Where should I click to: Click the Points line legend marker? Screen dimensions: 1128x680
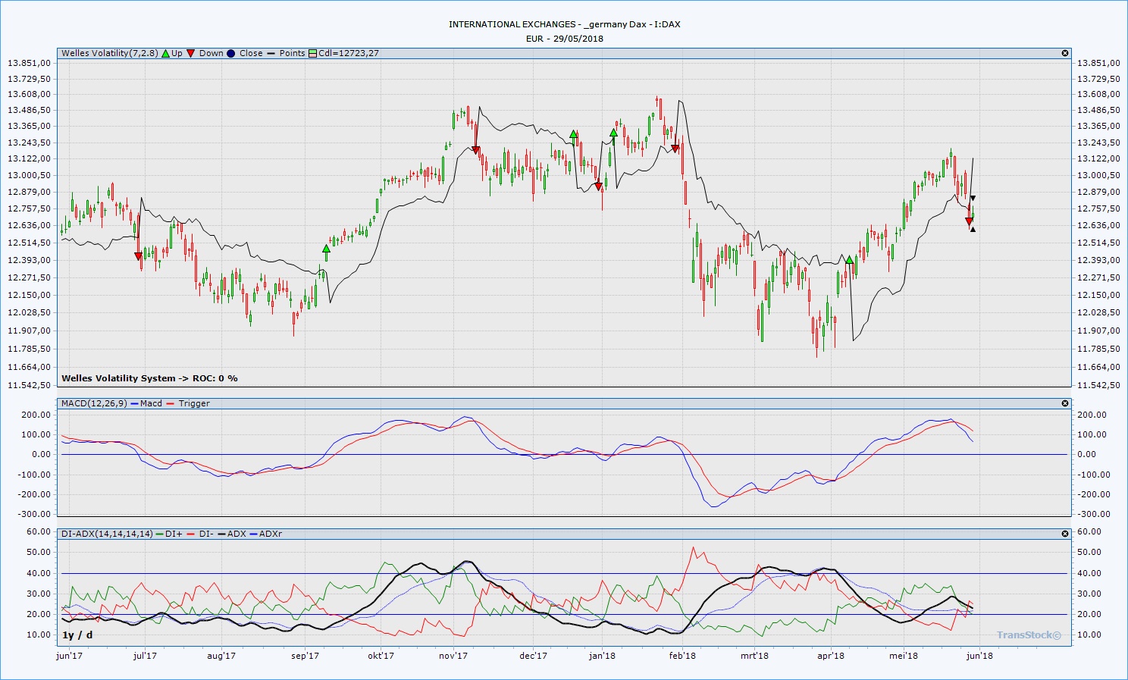[271, 53]
